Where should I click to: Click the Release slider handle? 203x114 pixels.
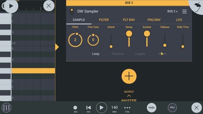point(165,45)
